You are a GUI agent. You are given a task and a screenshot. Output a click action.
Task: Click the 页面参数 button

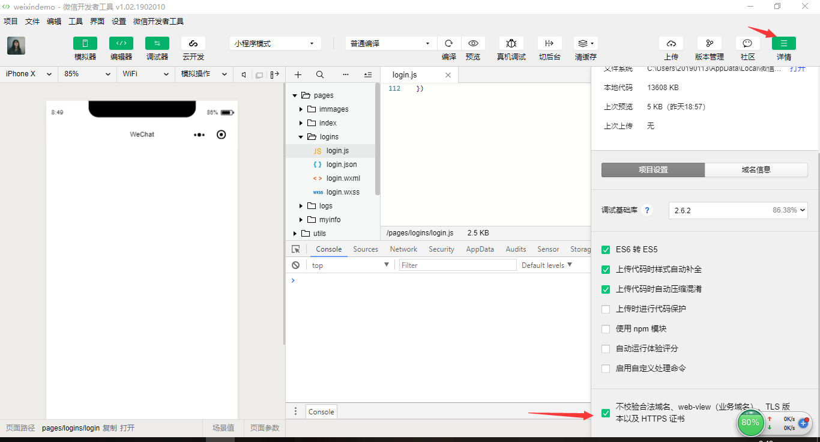click(265, 428)
